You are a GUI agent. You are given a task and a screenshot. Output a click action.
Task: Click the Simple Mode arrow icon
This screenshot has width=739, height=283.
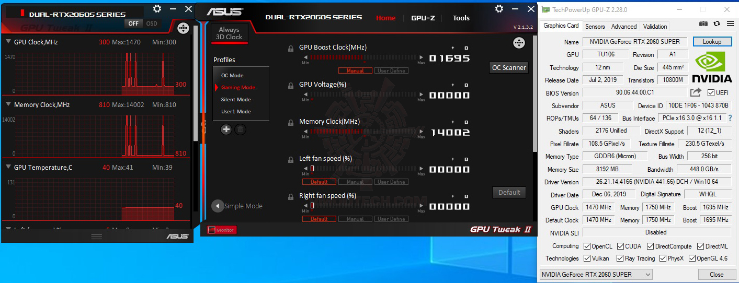coord(218,206)
